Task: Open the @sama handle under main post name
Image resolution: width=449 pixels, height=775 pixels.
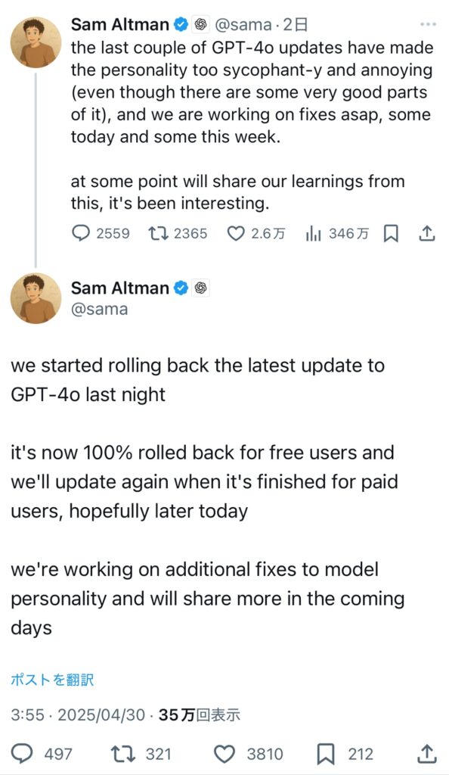Action: (x=99, y=310)
